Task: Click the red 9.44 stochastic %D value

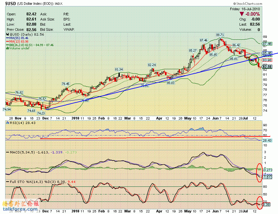Action: click(71, 182)
